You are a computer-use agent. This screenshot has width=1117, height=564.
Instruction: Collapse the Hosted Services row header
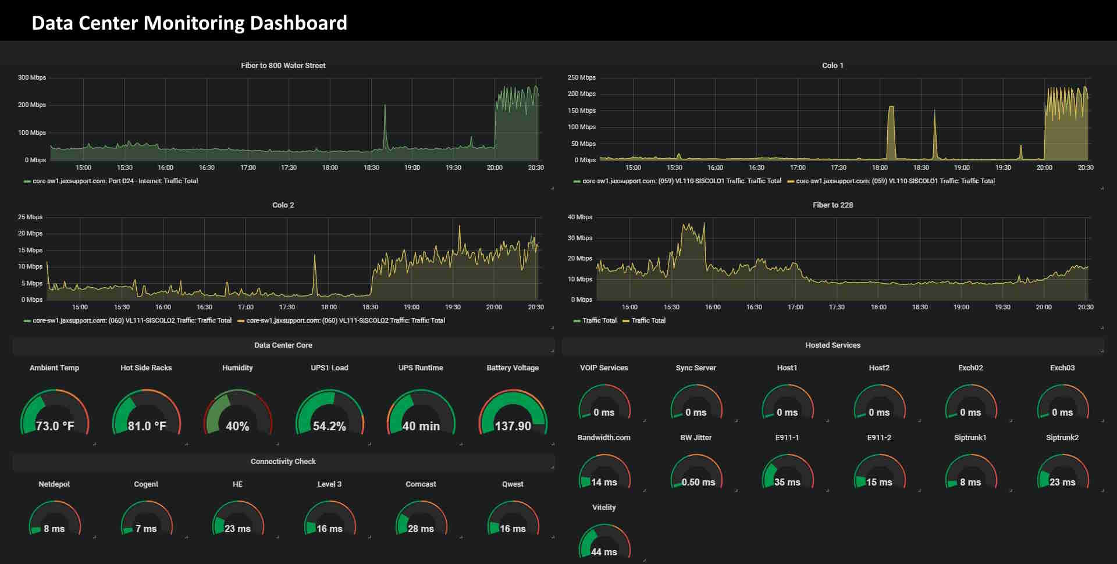click(833, 345)
